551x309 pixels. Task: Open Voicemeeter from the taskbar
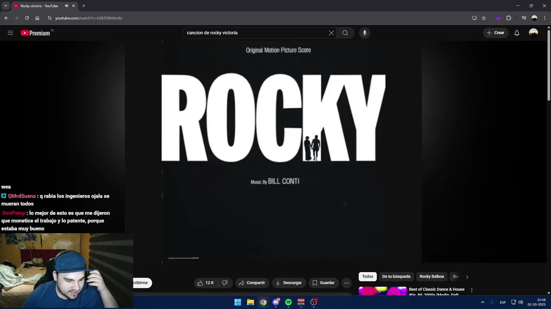click(301, 302)
